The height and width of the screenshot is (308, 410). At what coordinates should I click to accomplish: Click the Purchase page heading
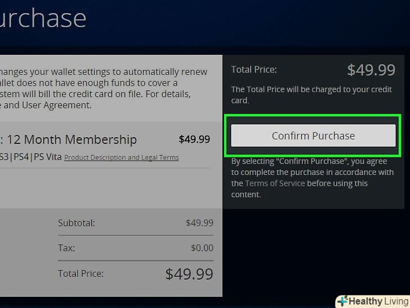[x=42, y=18]
